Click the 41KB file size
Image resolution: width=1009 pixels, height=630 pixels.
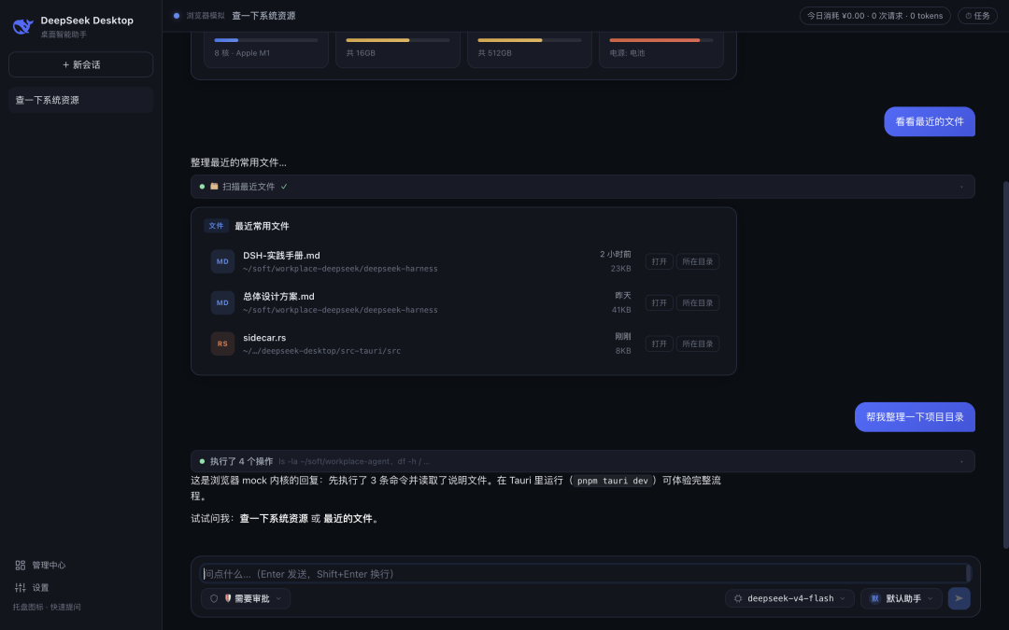tap(621, 310)
